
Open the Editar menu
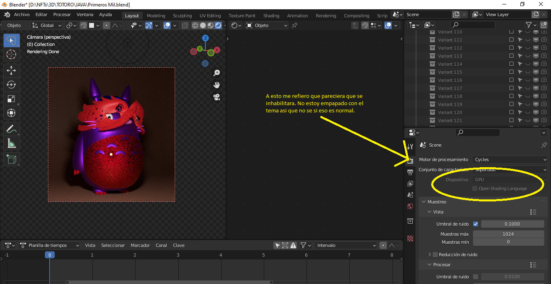(x=42, y=15)
